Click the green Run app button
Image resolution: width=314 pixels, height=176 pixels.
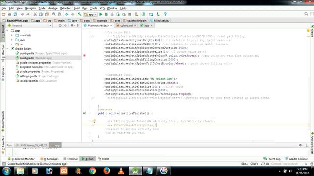(101, 14)
